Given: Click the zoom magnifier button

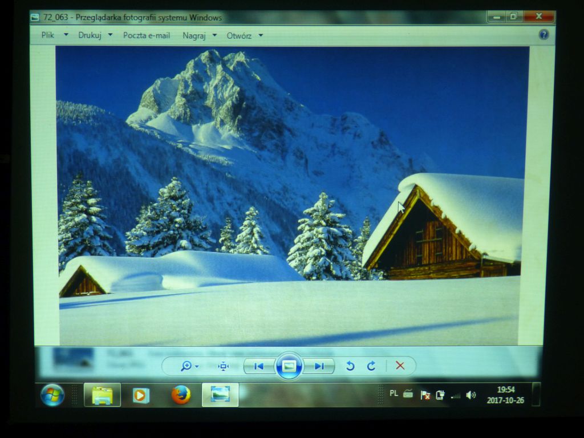Looking at the screenshot, I should click(x=186, y=366).
